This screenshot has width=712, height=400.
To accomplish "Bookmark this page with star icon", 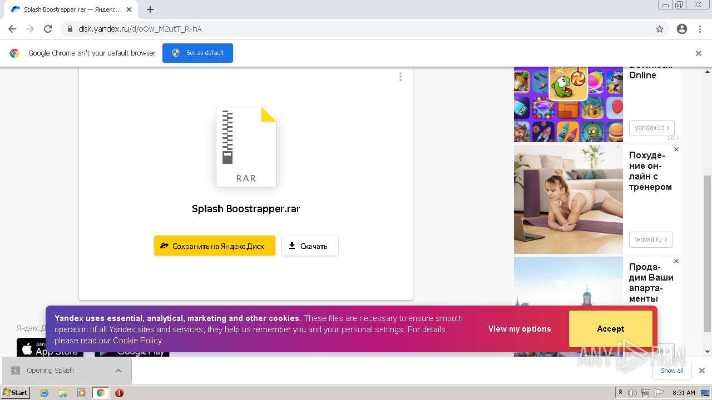I will click(660, 29).
